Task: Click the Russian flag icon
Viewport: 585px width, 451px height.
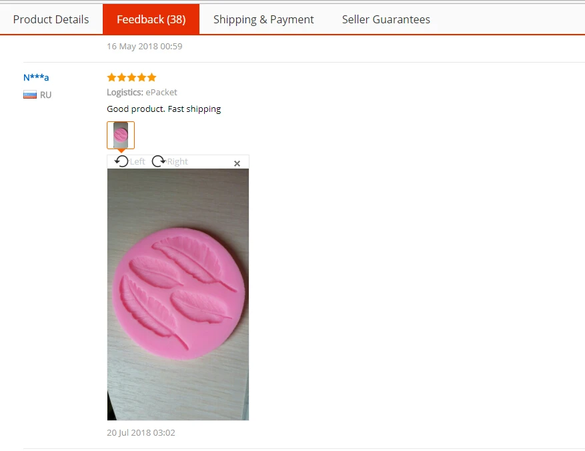Action: (30, 95)
